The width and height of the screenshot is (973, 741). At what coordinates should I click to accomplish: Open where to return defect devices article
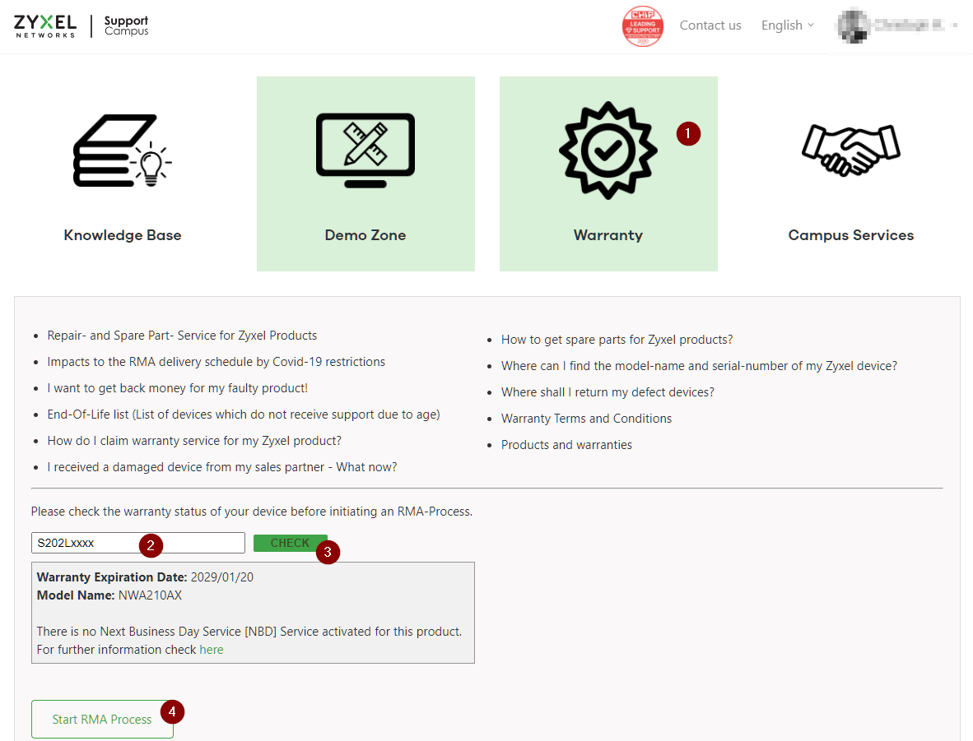608,392
